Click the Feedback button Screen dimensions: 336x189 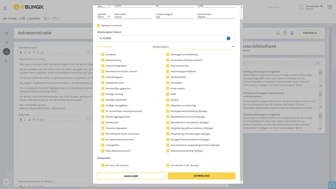(x=310, y=33)
